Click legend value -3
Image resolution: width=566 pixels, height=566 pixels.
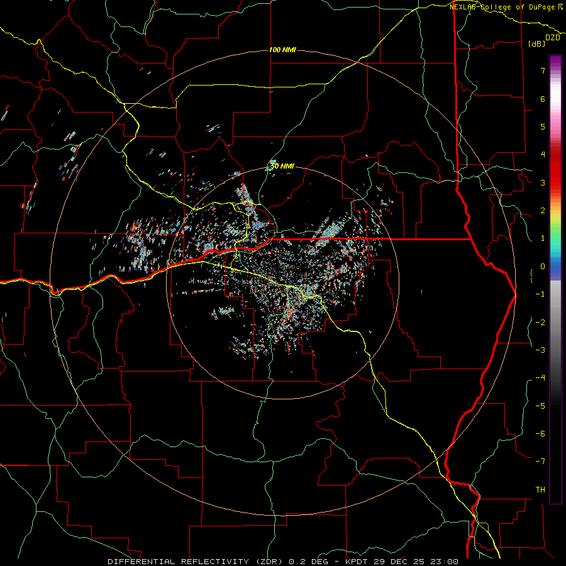coord(540,350)
